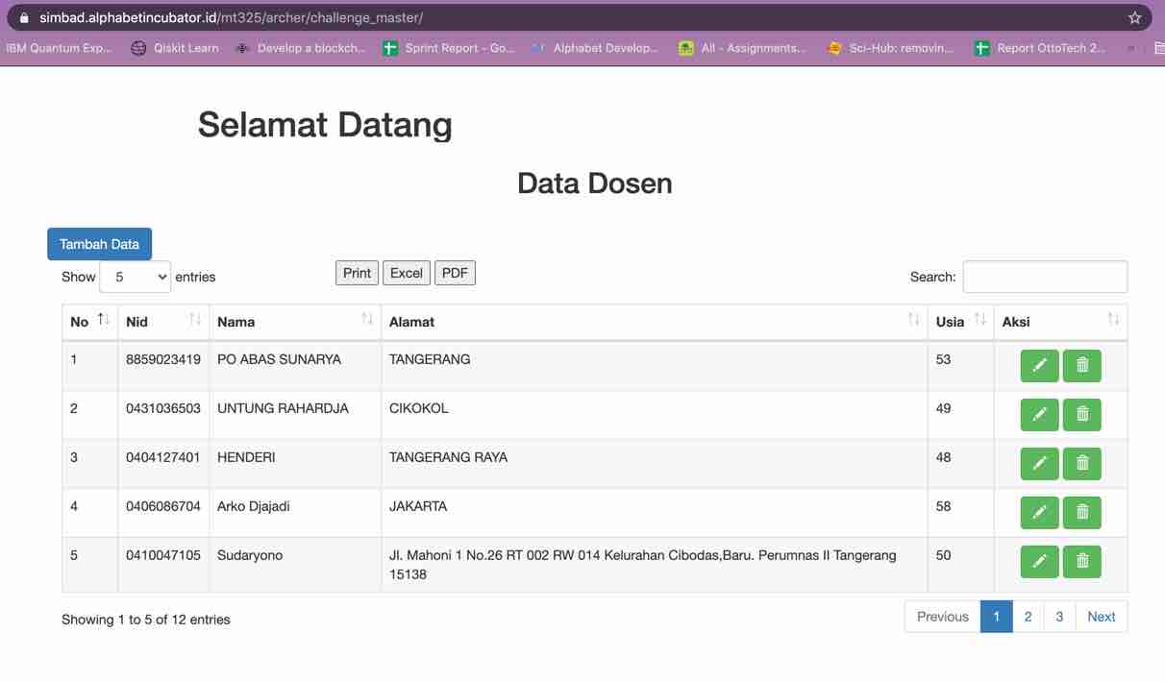The height and width of the screenshot is (682, 1165).
Task: Open the Show entries dropdown
Action: coord(135,277)
